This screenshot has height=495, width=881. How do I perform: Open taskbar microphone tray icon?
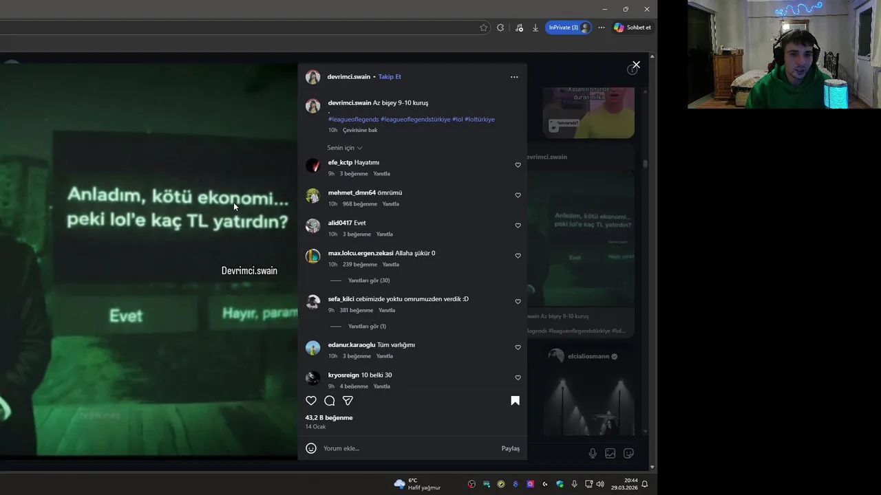[574, 484]
